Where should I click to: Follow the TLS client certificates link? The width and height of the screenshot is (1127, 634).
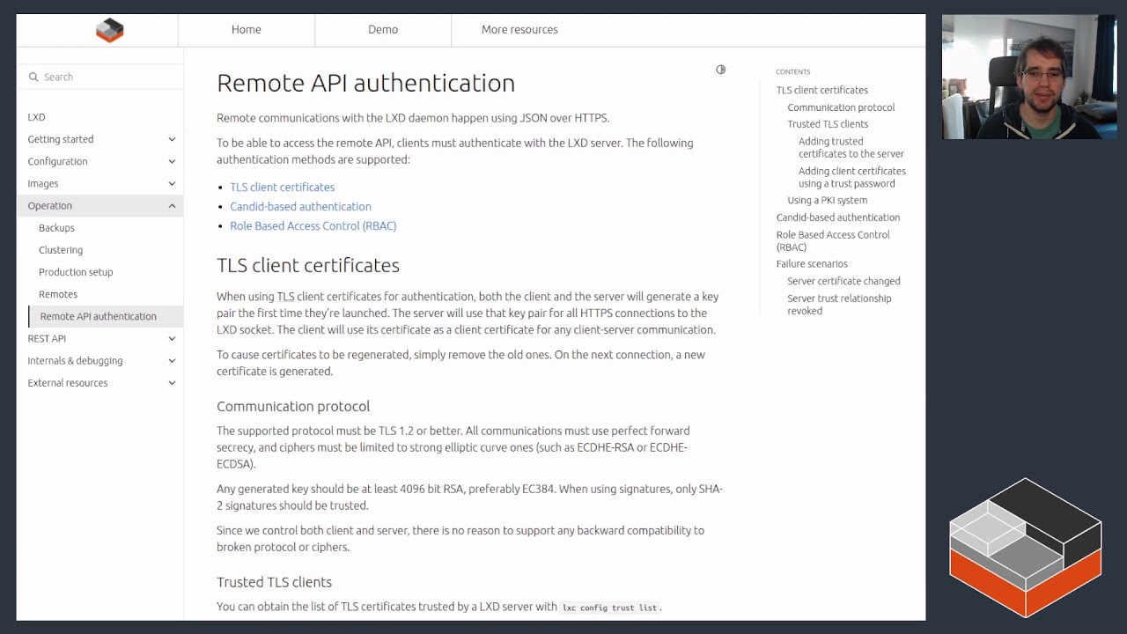coord(282,188)
